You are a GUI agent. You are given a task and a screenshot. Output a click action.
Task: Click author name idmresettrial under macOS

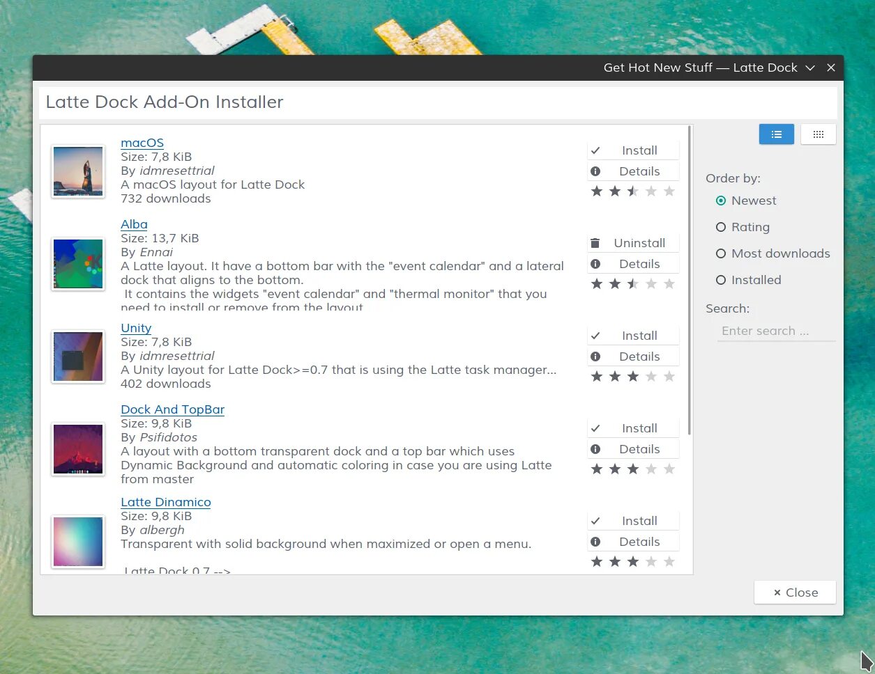click(x=177, y=171)
